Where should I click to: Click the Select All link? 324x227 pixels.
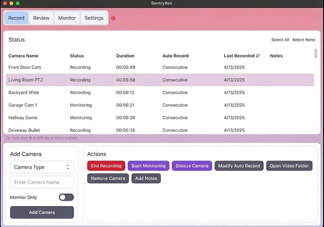pos(280,40)
